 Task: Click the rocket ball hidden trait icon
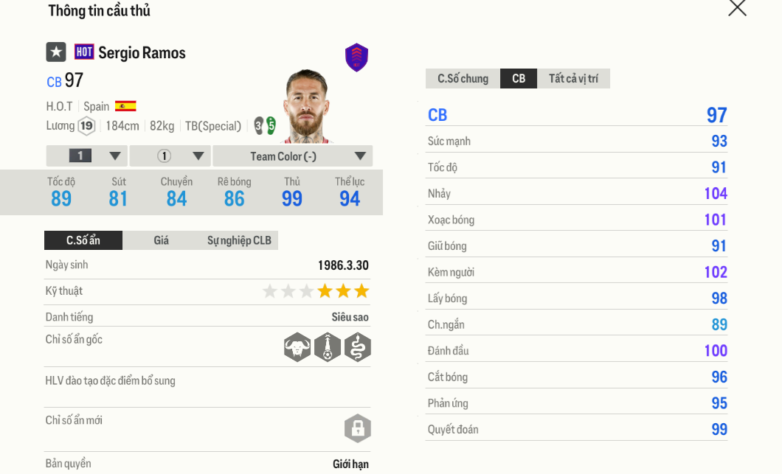point(328,347)
